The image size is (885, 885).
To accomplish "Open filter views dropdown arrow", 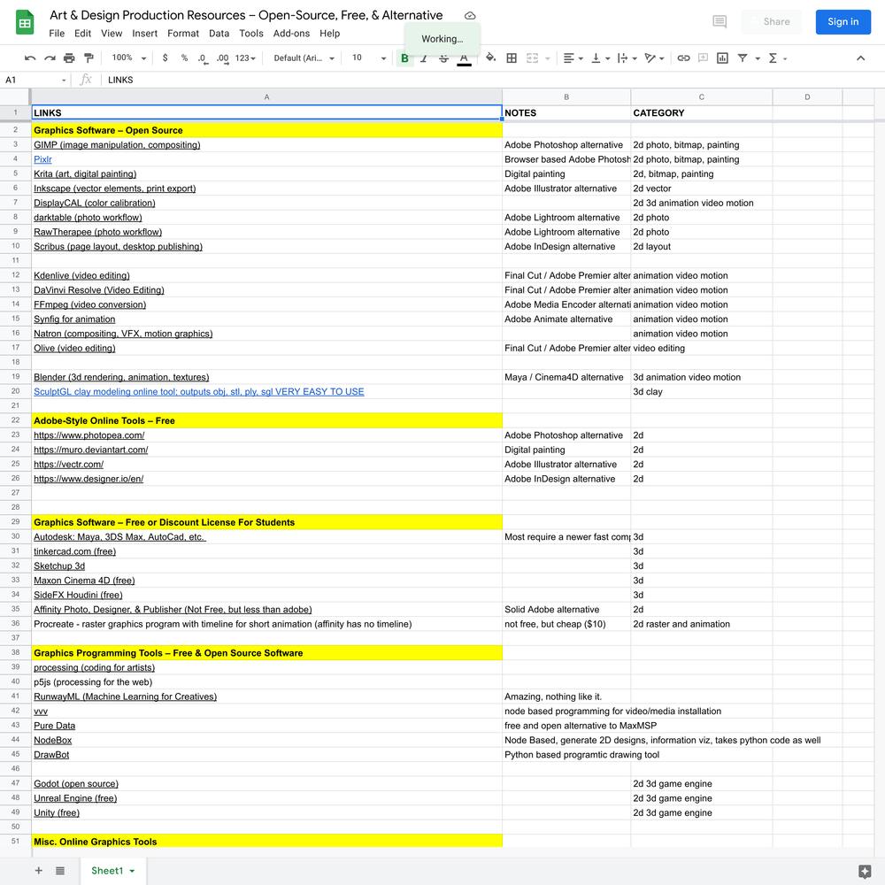I will [x=758, y=58].
